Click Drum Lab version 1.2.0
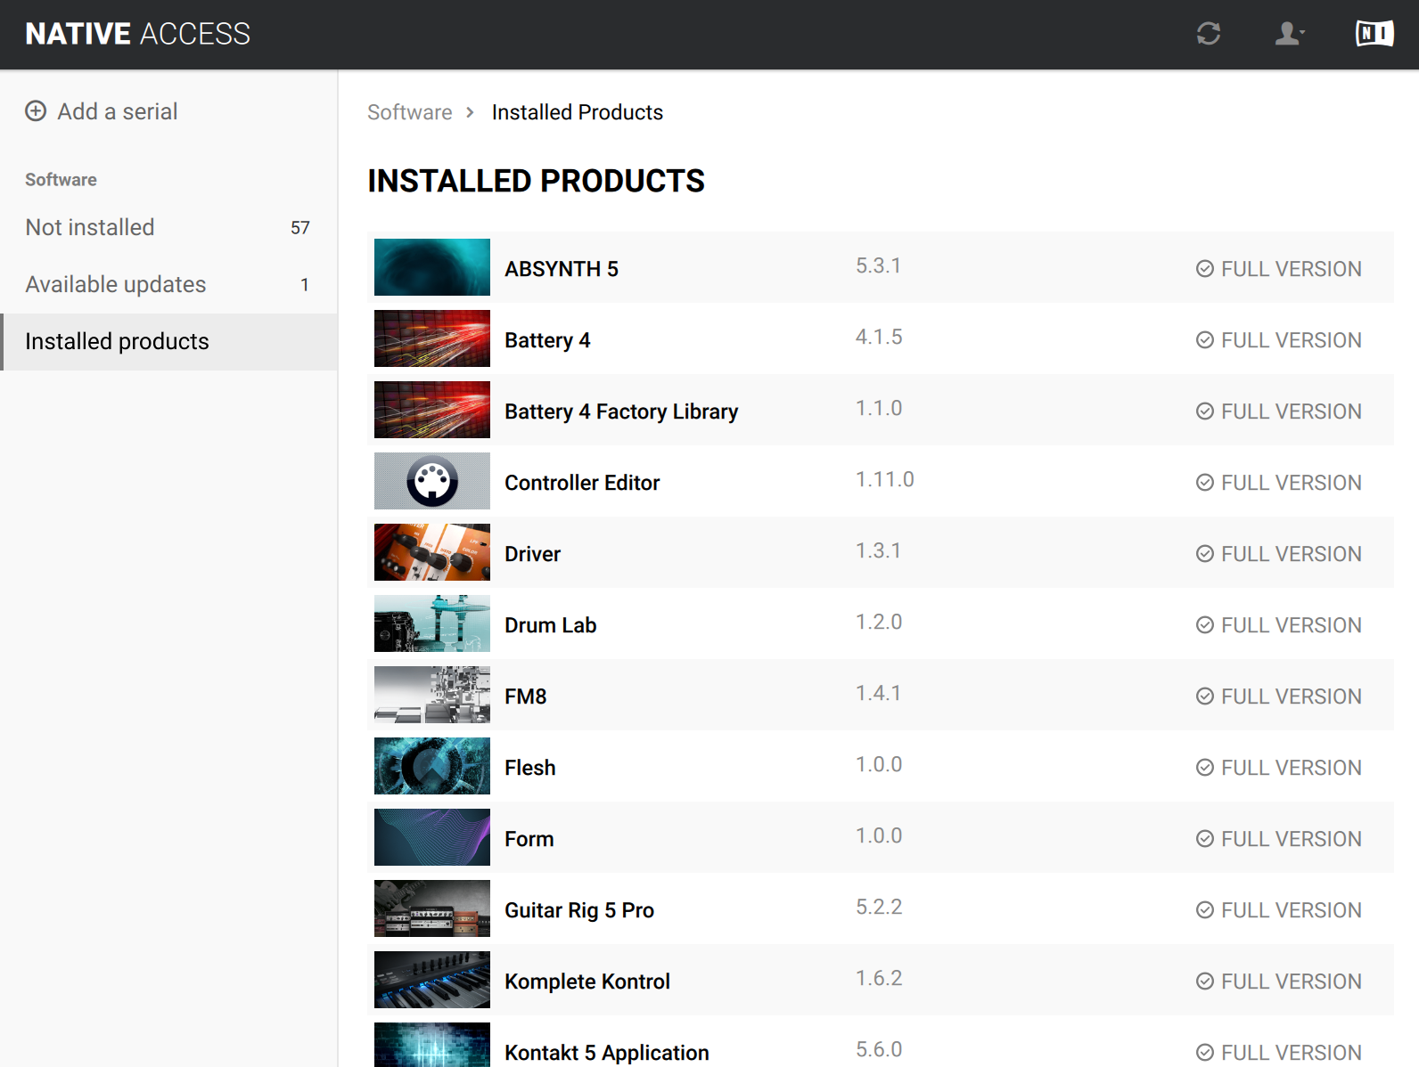The height and width of the screenshot is (1067, 1419). [x=879, y=622]
